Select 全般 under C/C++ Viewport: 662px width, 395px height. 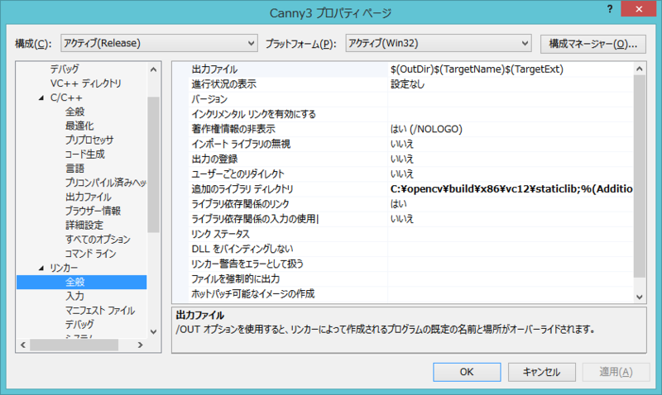click(x=74, y=112)
